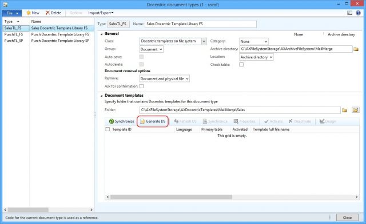Click left list scroll right arrow

click(x=91, y=210)
